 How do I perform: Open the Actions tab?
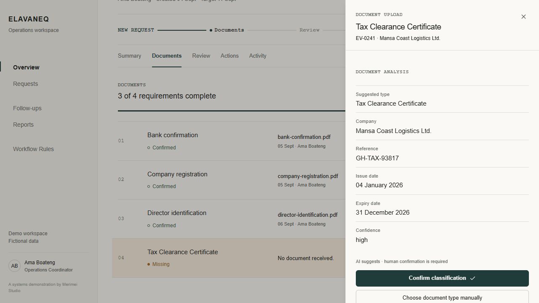pos(229,56)
